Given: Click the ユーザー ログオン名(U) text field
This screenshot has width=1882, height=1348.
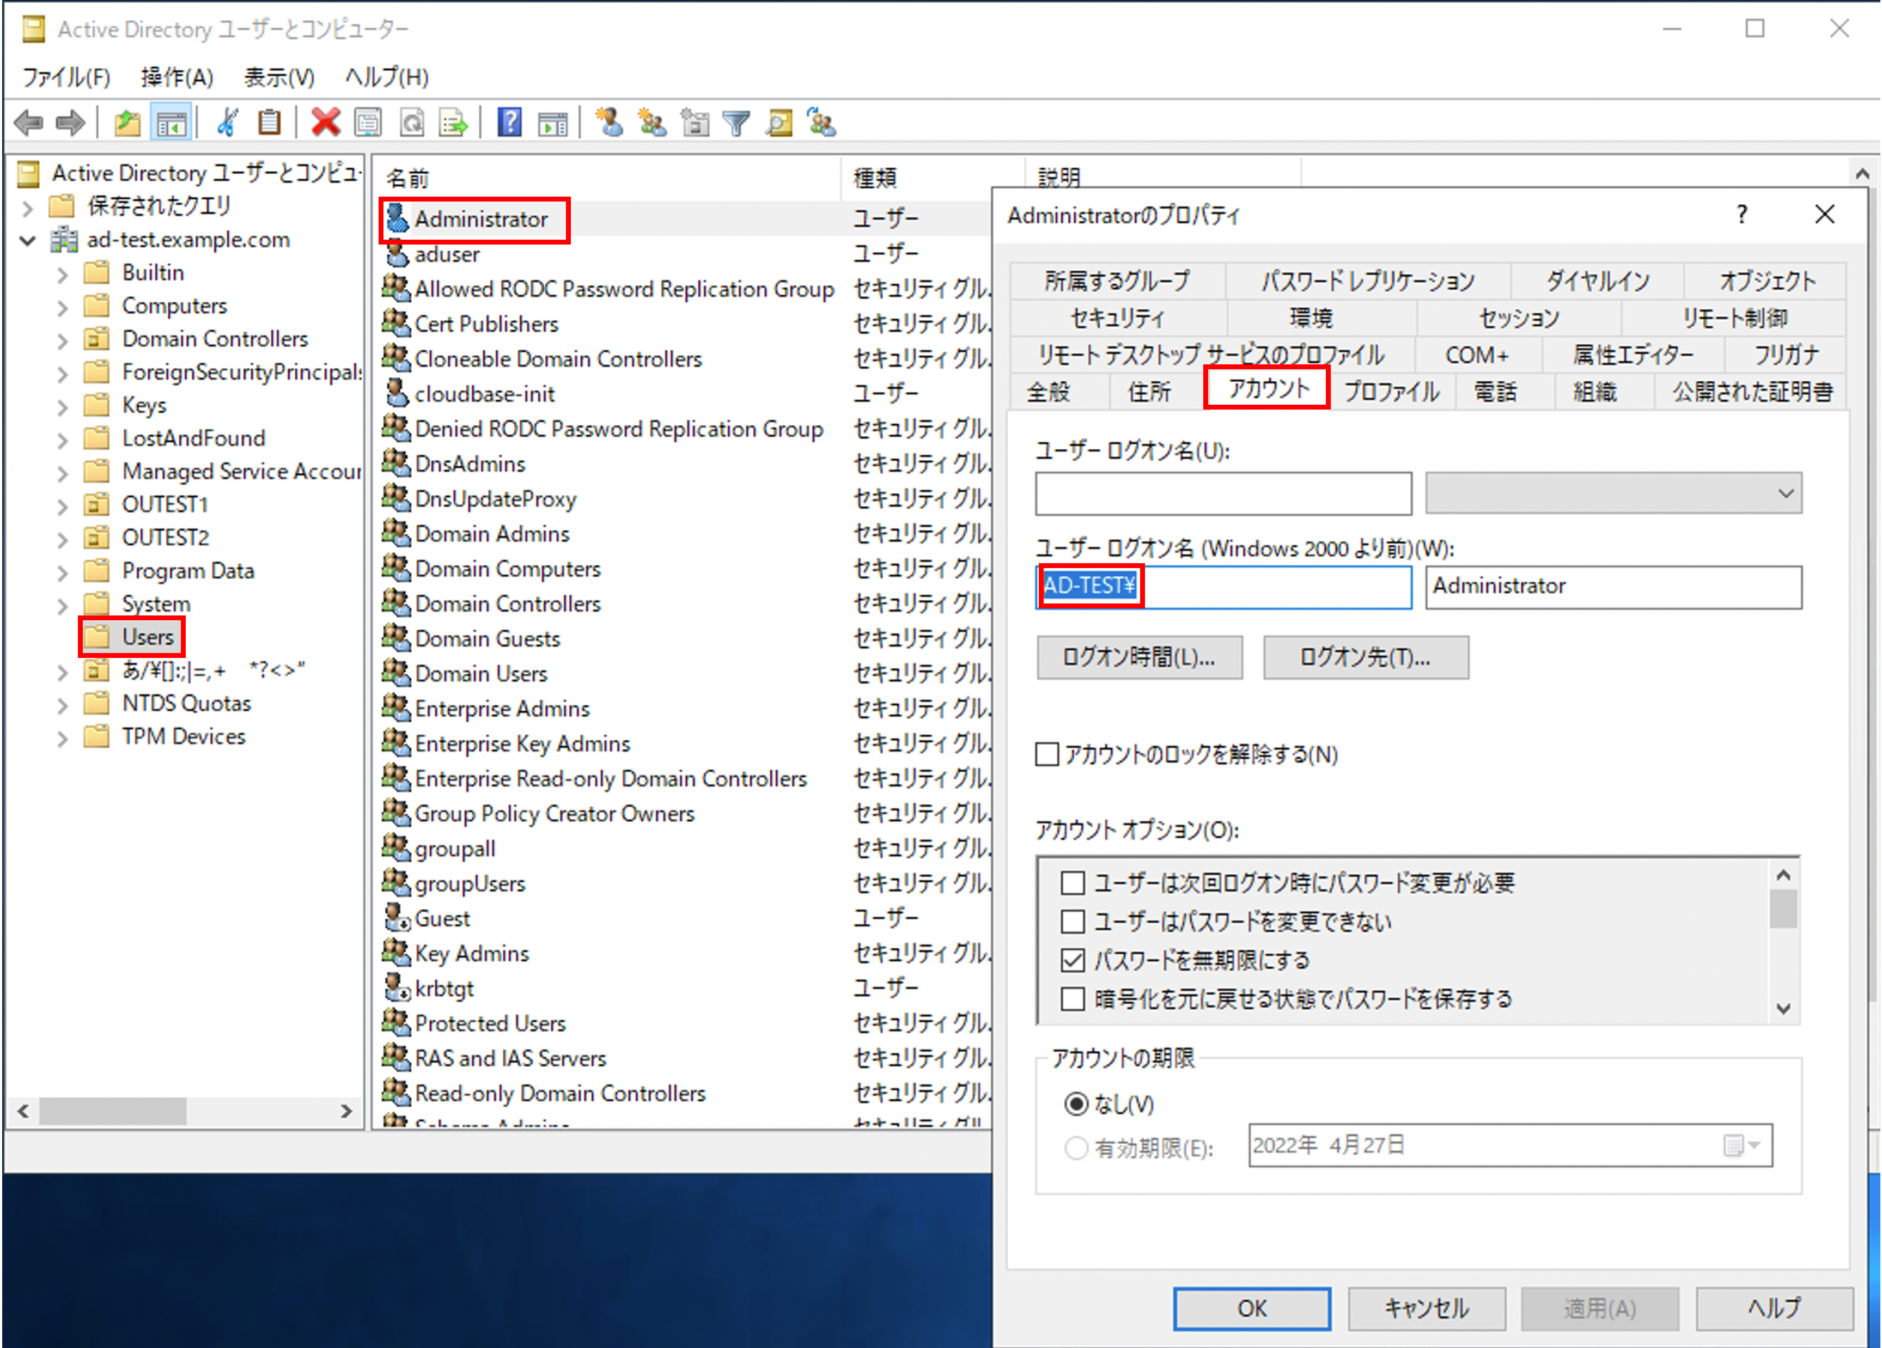Looking at the screenshot, I should tap(1223, 493).
